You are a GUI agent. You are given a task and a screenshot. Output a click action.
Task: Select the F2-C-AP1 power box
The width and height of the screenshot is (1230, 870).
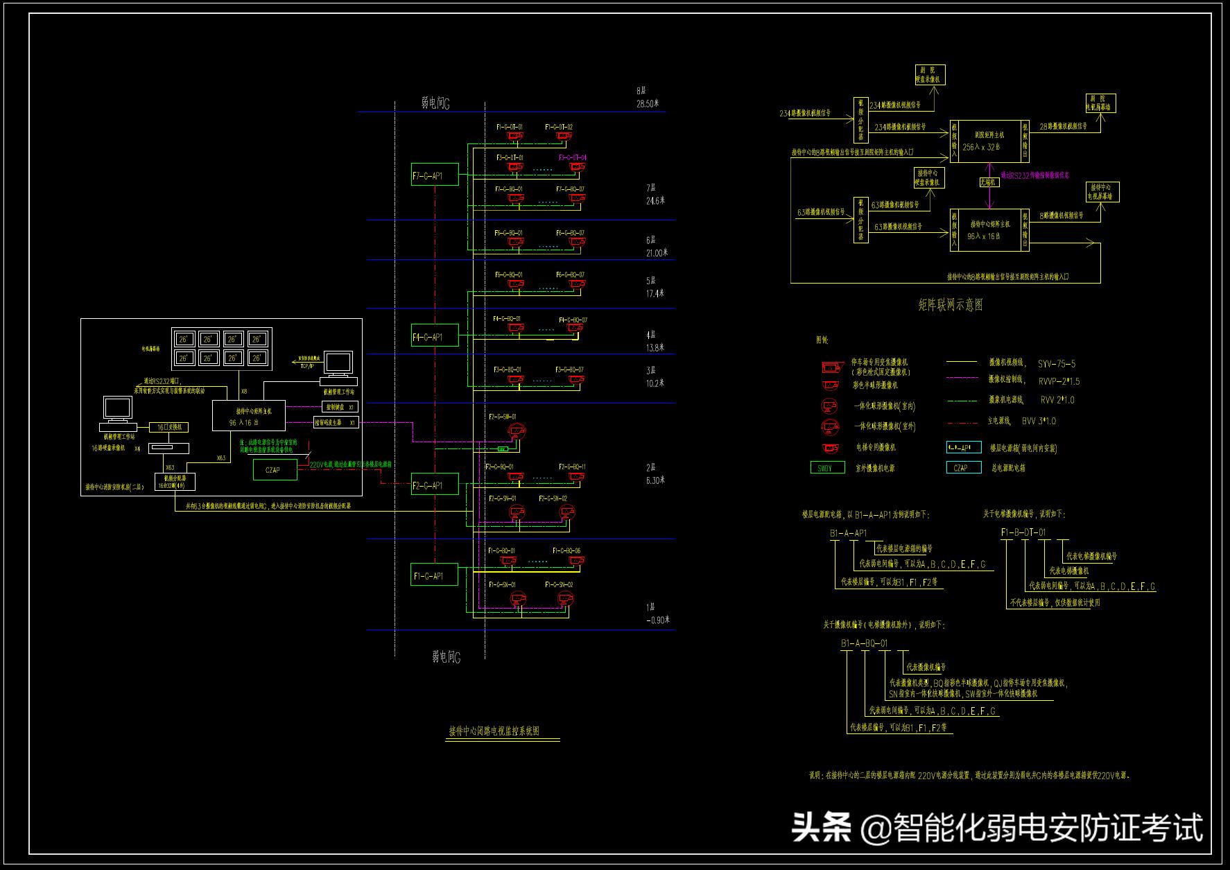[x=435, y=485]
